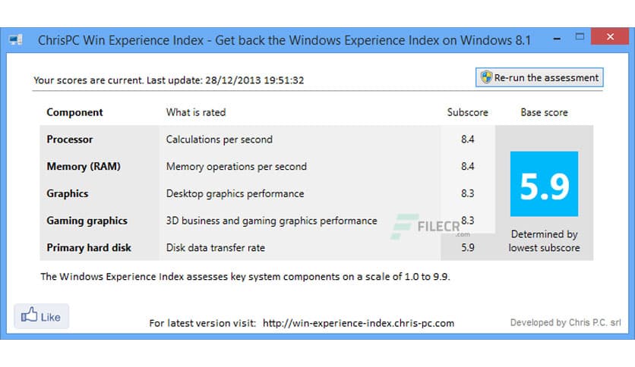The height and width of the screenshot is (367, 635).
Task: Click the 'What is rated' column header
Action: pos(196,112)
